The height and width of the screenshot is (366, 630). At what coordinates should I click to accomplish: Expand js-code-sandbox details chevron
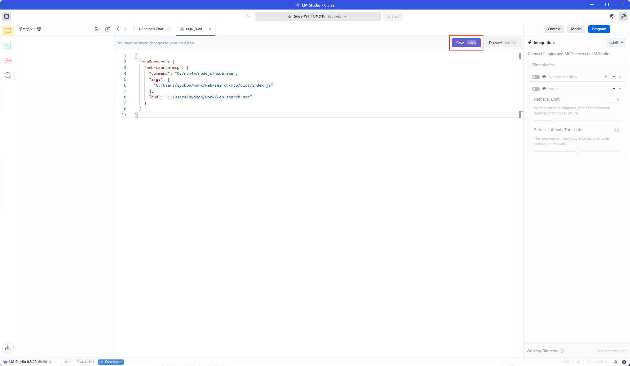pos(620,77)
